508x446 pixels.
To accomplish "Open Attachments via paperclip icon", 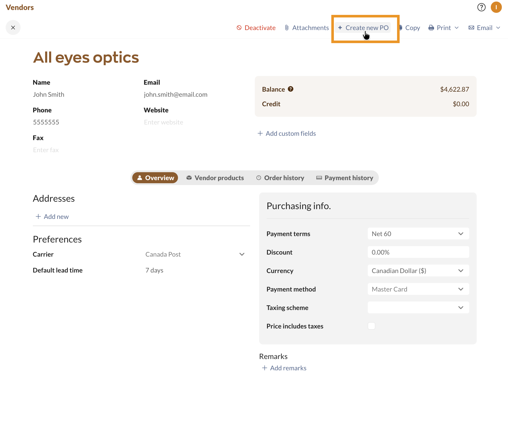I will pos(287,28).
